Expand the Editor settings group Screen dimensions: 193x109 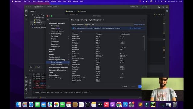[48, 52]
